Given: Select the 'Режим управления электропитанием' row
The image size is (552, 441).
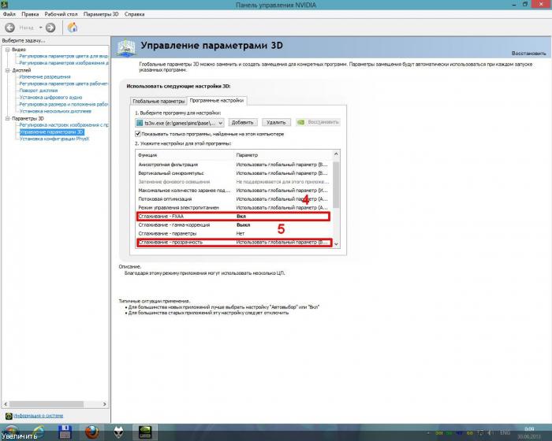Looking at the screenshot, I should (x=233, y=207).
